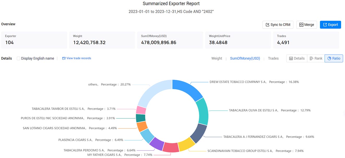Click the Merge button
Screen dimensions: 345x158
(x=307, y=25)
